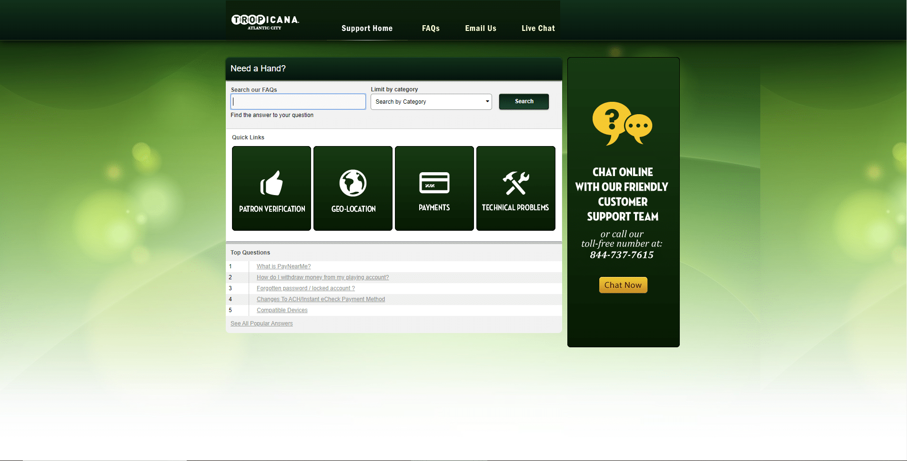Click the 'Top Questions' heading
The height and width of the screenshot is (461, 907).
point(250,253)
